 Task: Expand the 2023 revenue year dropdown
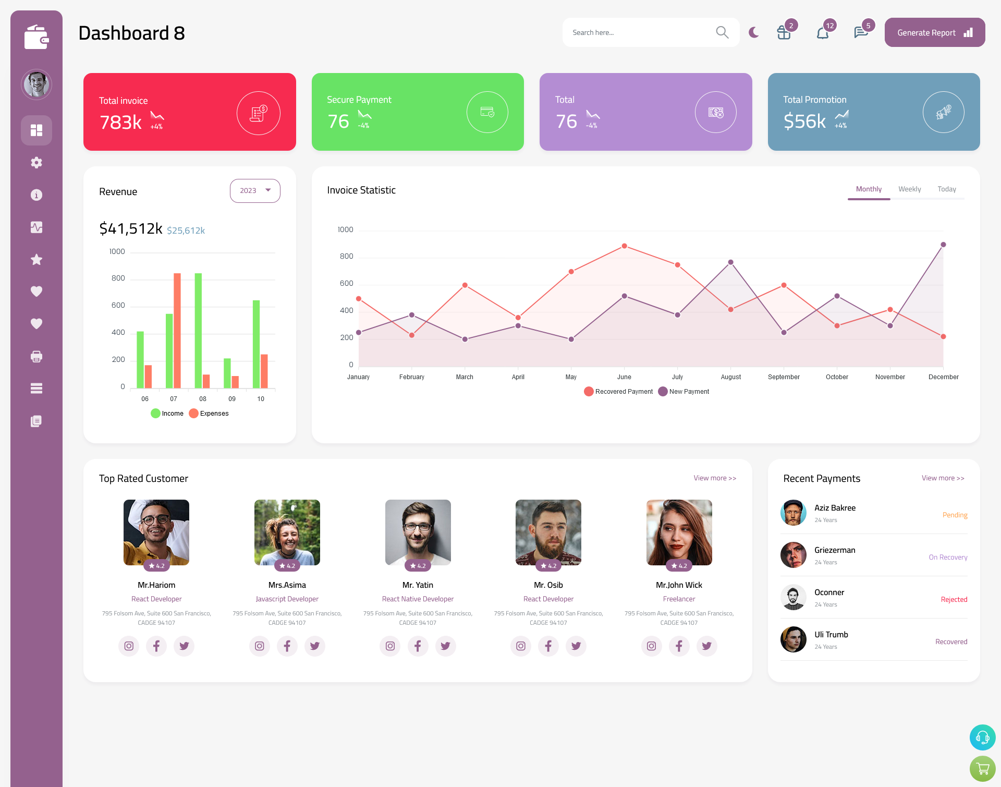pyautogui.click(x=255, y=189)
